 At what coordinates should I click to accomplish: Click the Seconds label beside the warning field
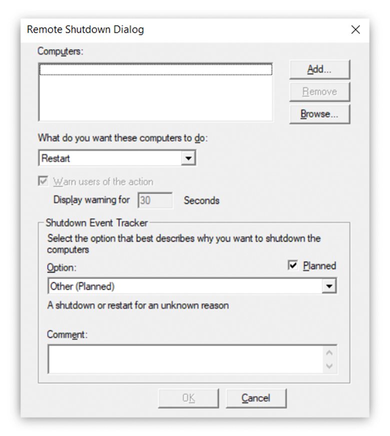201,200
